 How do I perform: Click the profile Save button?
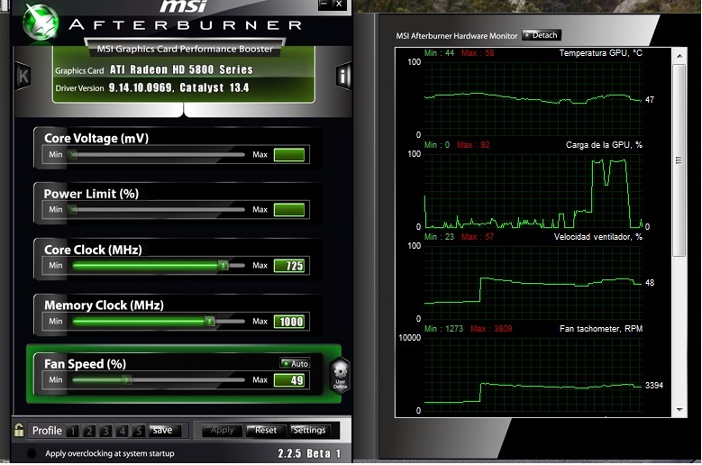165,430
